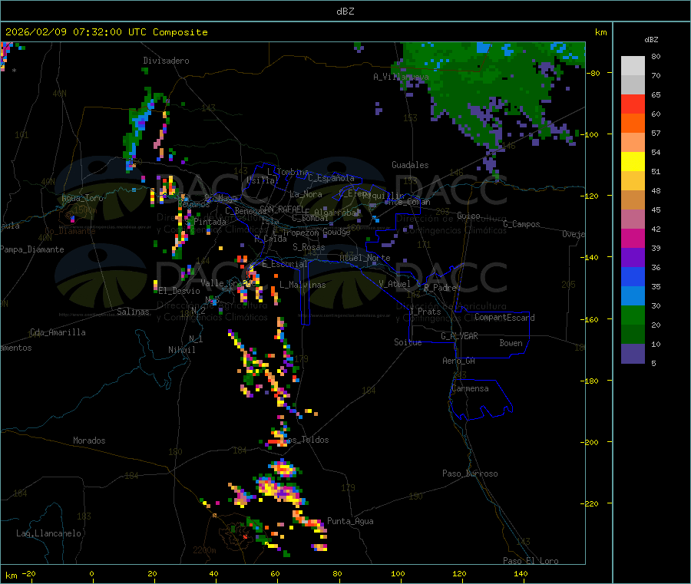Screen dimensions: 691x584
Task: Click the C_Española label
Action: click(x=332, y=178)
